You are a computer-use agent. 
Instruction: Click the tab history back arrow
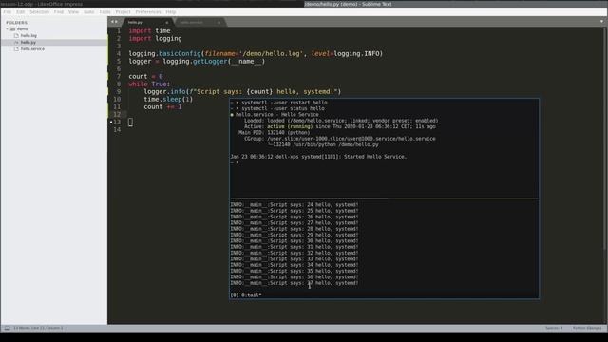click(x=112, y=22)
